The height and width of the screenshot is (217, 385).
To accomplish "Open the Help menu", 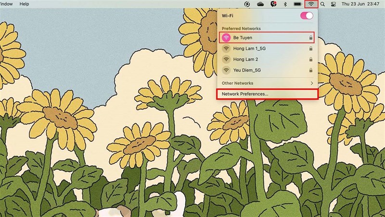I will coord(24,4).
